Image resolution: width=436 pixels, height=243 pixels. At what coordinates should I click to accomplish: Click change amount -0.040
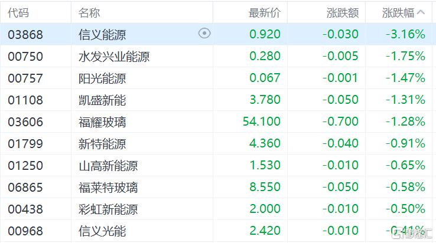[341, 143]
